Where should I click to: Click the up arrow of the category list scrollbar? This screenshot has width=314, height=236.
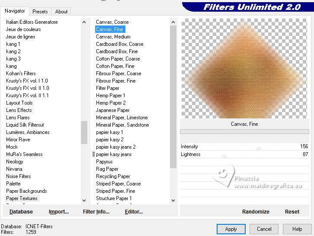[84, 22]
